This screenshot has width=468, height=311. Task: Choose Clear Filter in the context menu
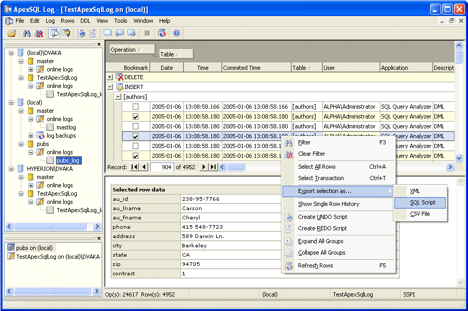(339, 154)
